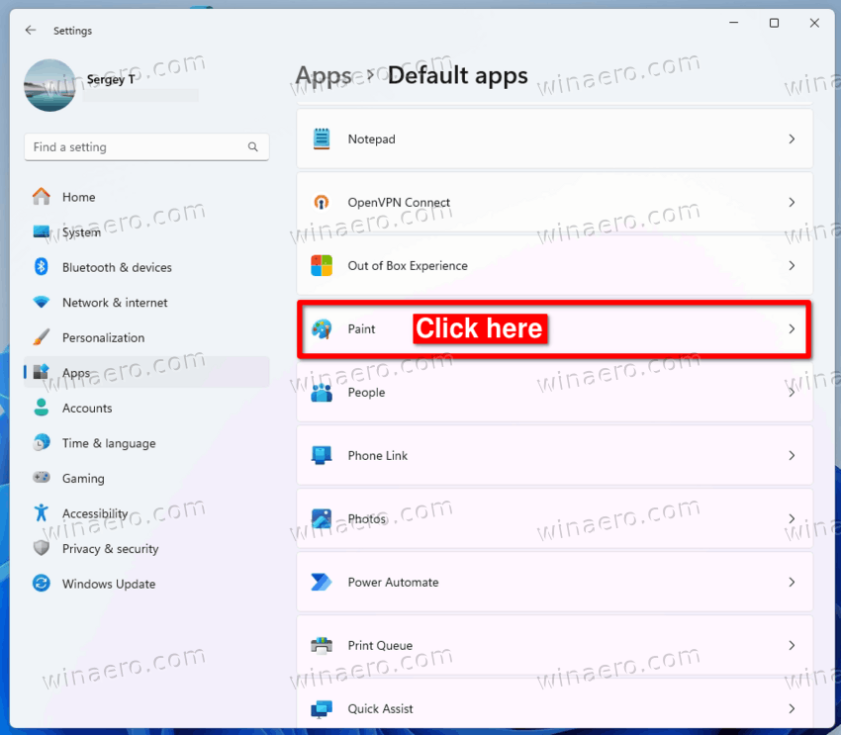Open Time & language settings
Image resolution: width=841 pixels, height=735 pixels.
click(x=146, y=443)
